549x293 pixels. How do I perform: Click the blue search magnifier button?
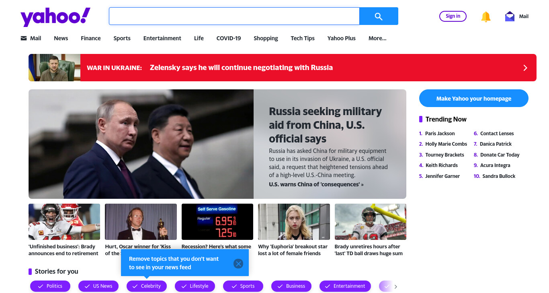pos(379,16)
